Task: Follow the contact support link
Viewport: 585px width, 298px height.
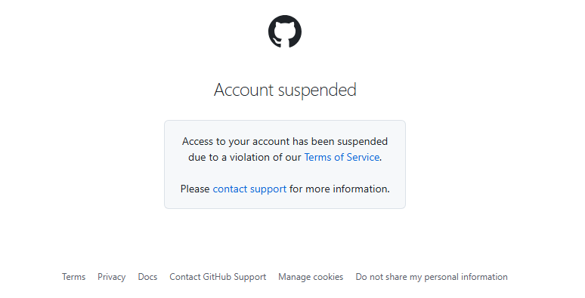Action: (x=249, y=189)
